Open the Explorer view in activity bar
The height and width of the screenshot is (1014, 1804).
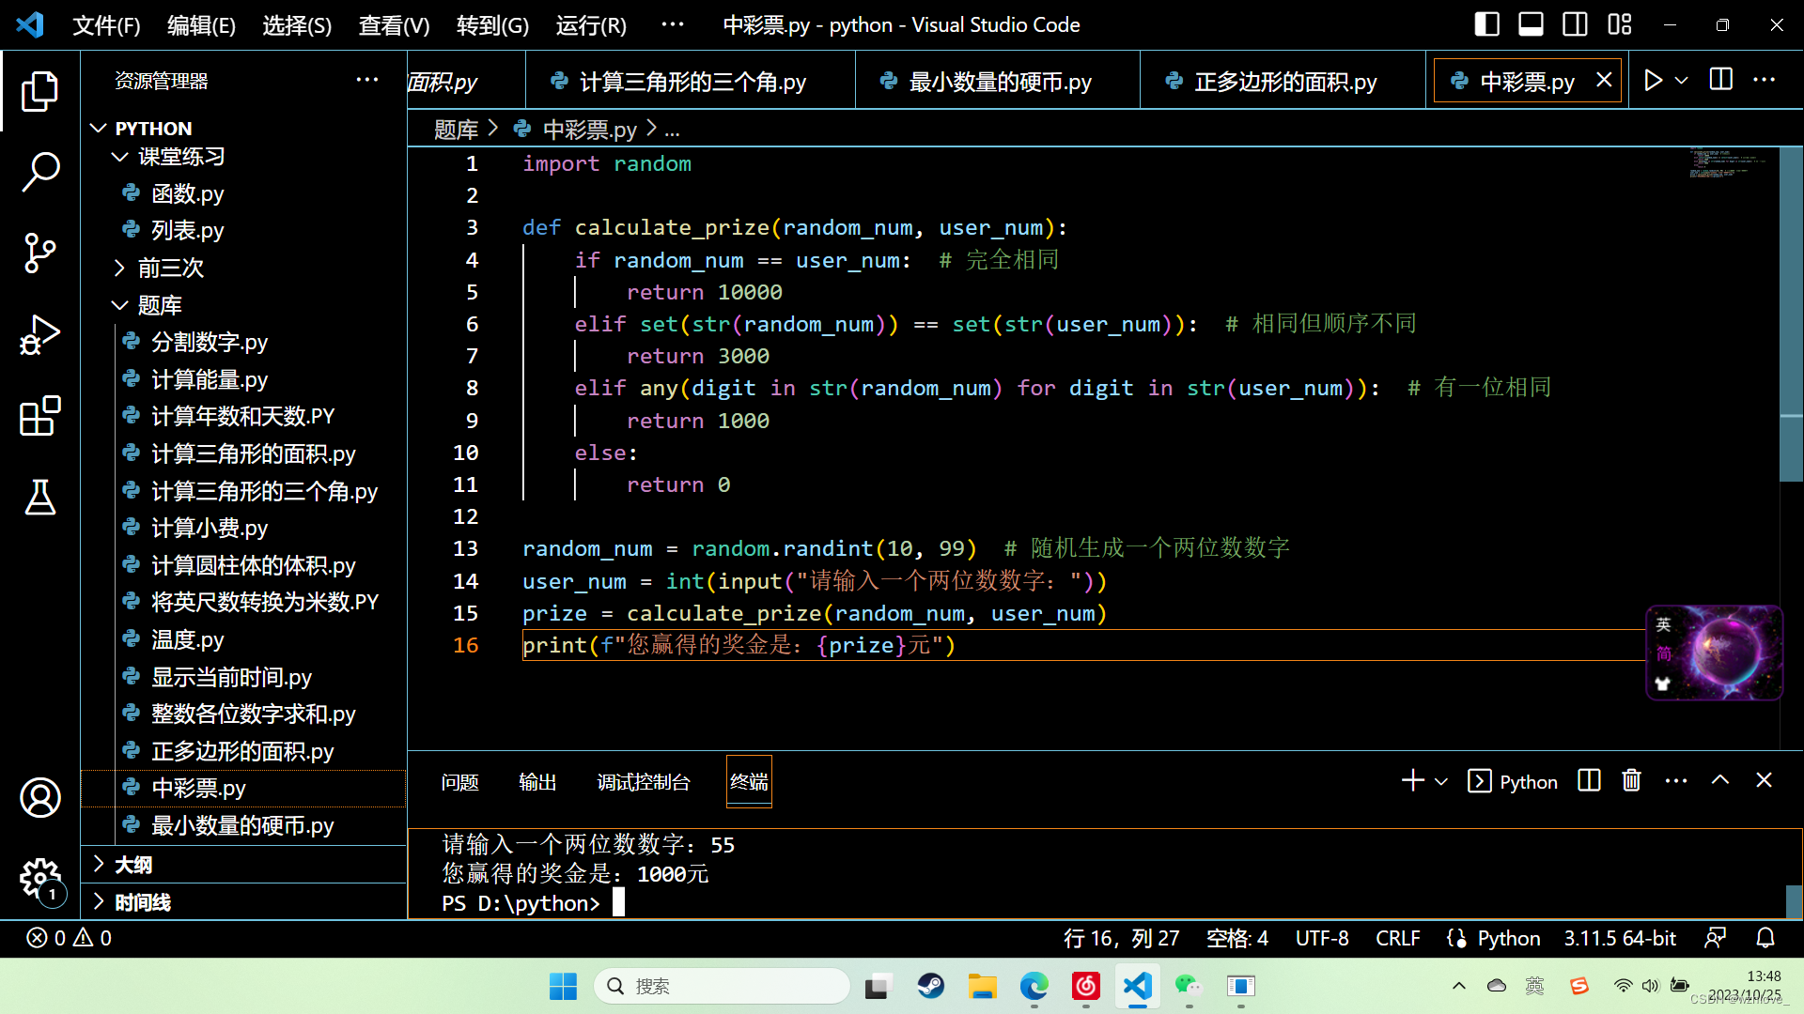(x=39, y=91)
